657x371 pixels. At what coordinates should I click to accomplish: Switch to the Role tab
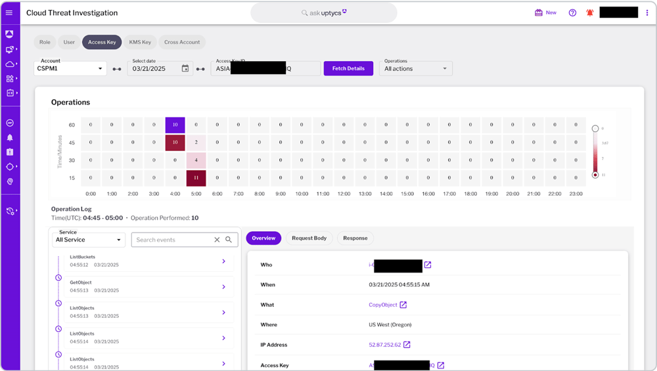pyautogui.click(x=45, y=42)
